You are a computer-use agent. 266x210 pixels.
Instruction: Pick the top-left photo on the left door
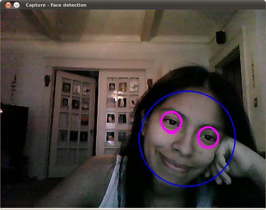(x=66, y=87)
